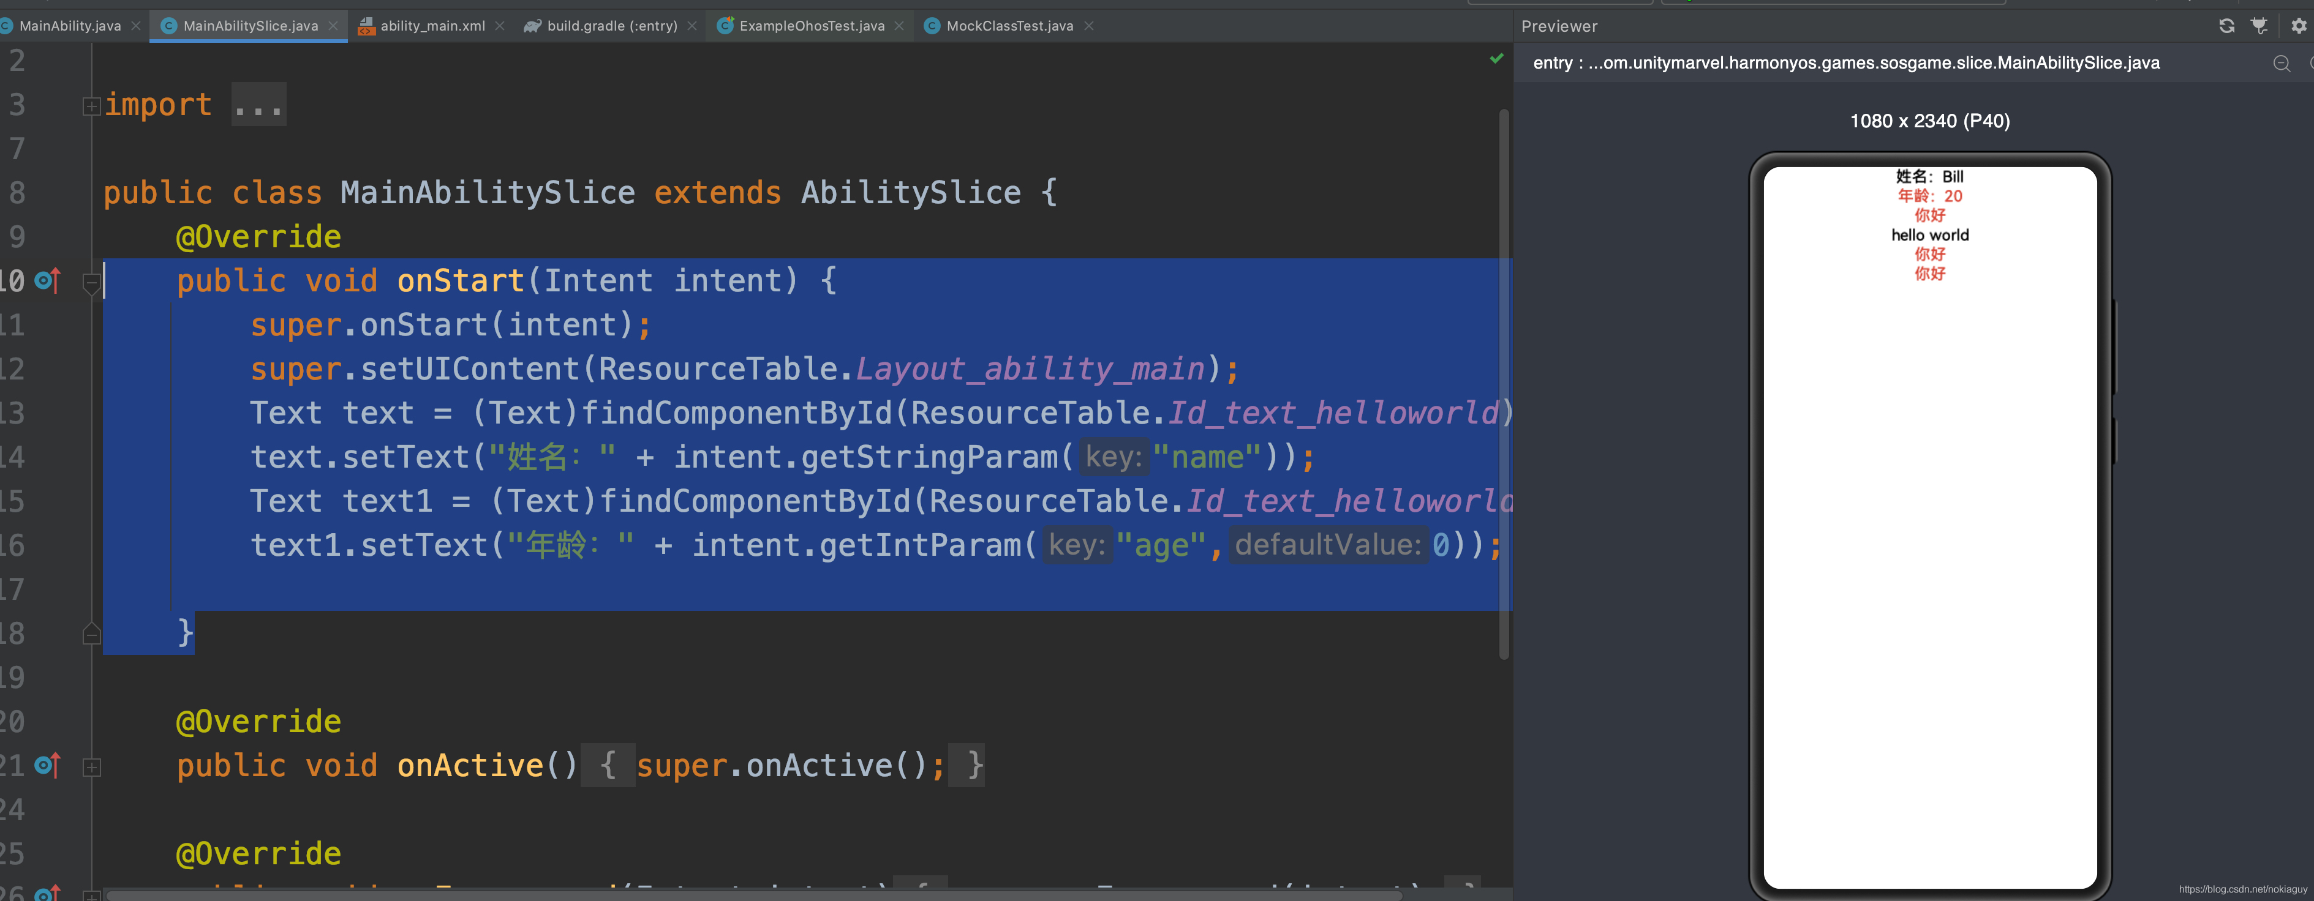
Task: Close the MainAbility.java tab
Action: pyautogui.click(x=135, y=26)
